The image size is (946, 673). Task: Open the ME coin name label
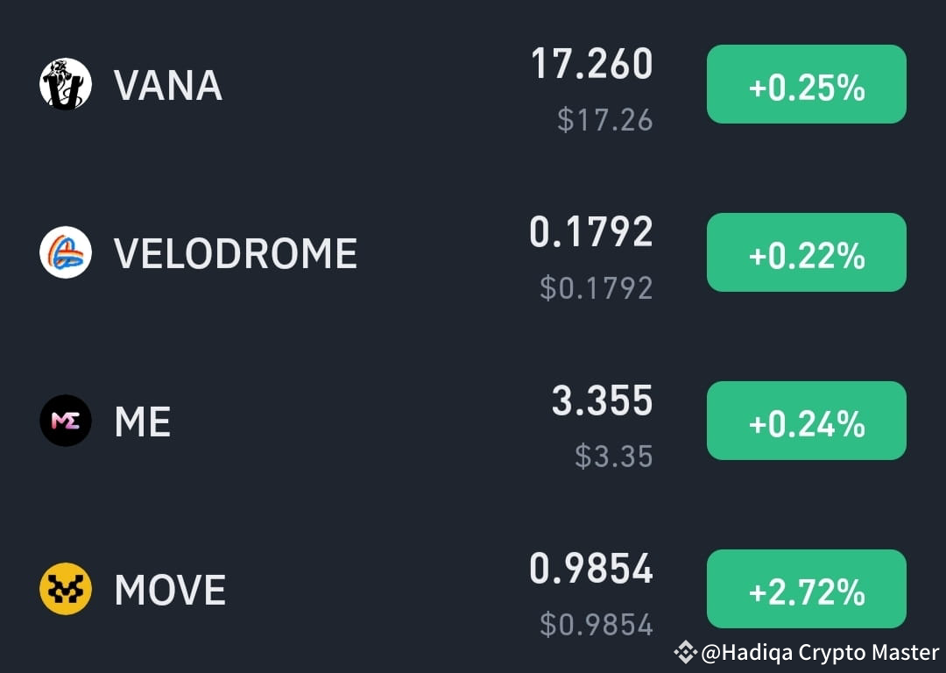click(143, 422)
